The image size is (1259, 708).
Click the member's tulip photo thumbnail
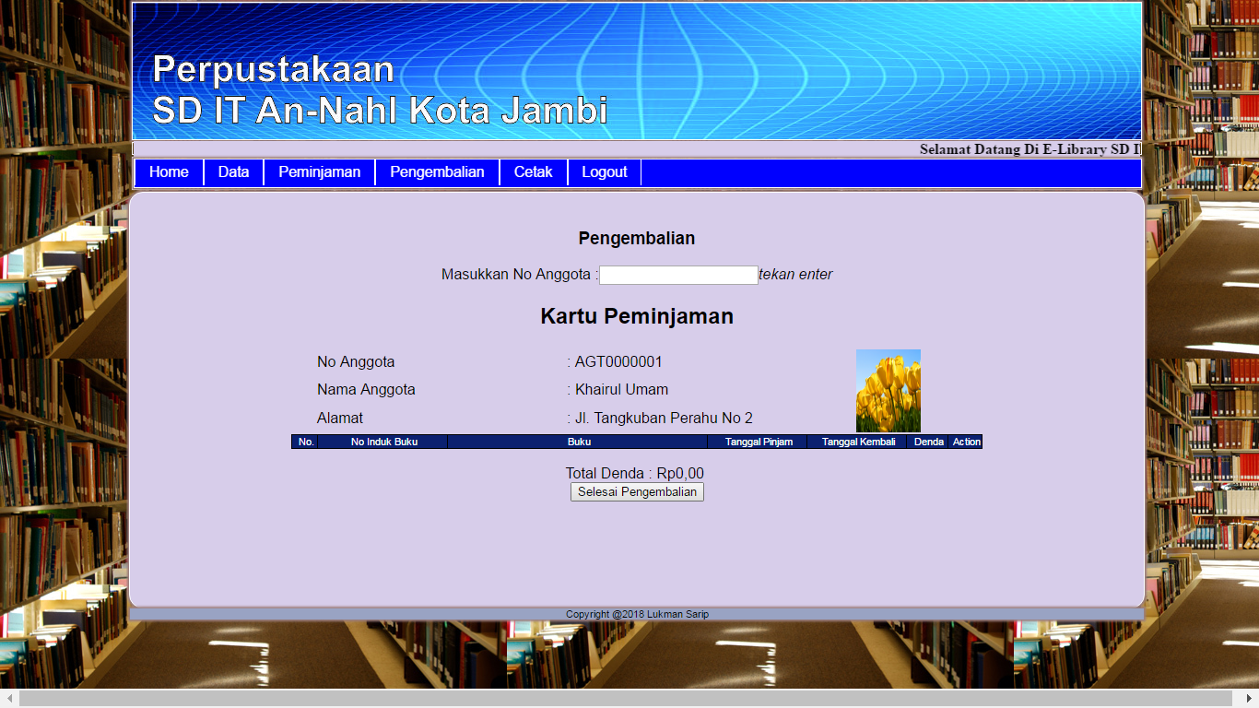point(888,391)
